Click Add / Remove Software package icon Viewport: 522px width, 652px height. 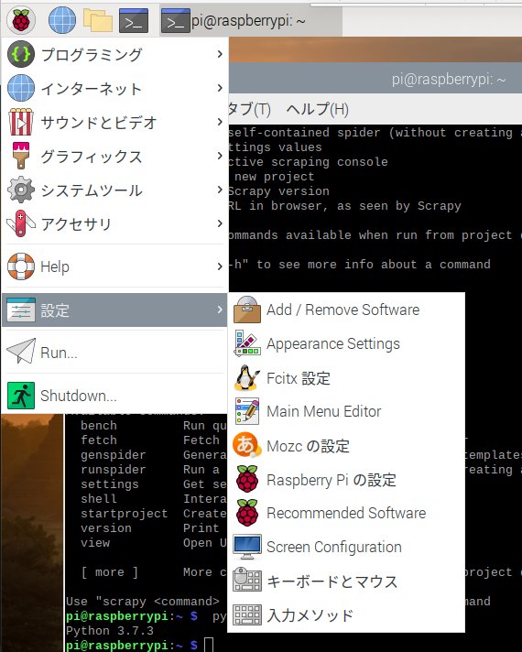tap(247, 310)
